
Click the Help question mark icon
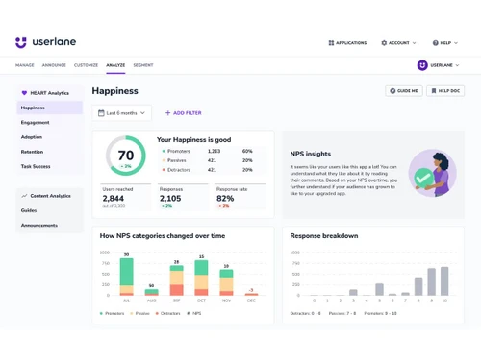pyautogui.click(x=435, y=43)
